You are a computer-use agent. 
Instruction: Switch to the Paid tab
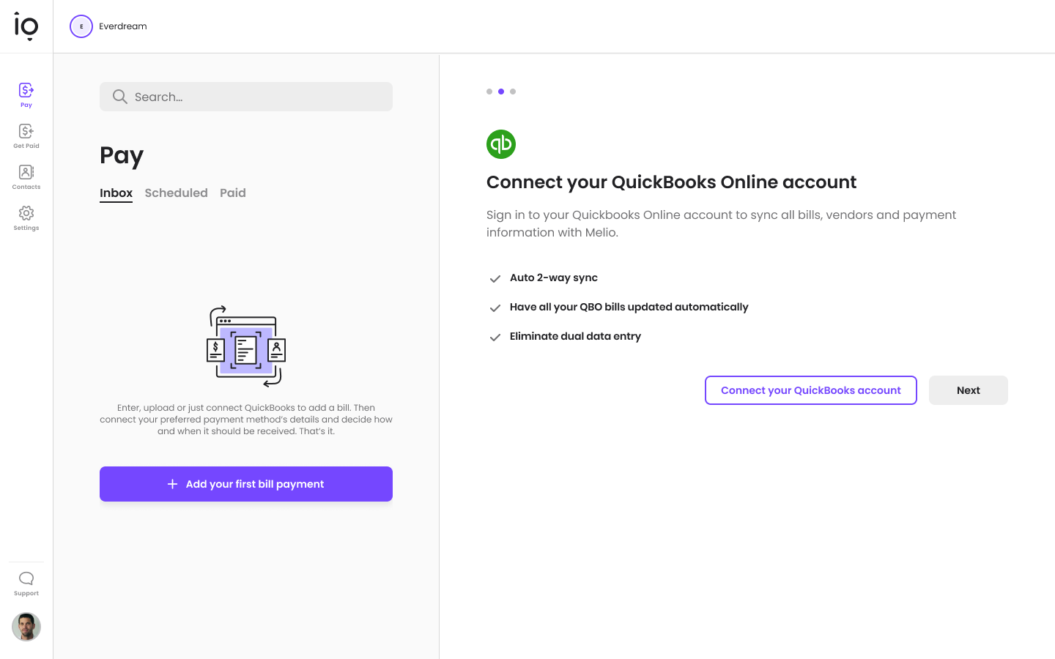(233, 193)
